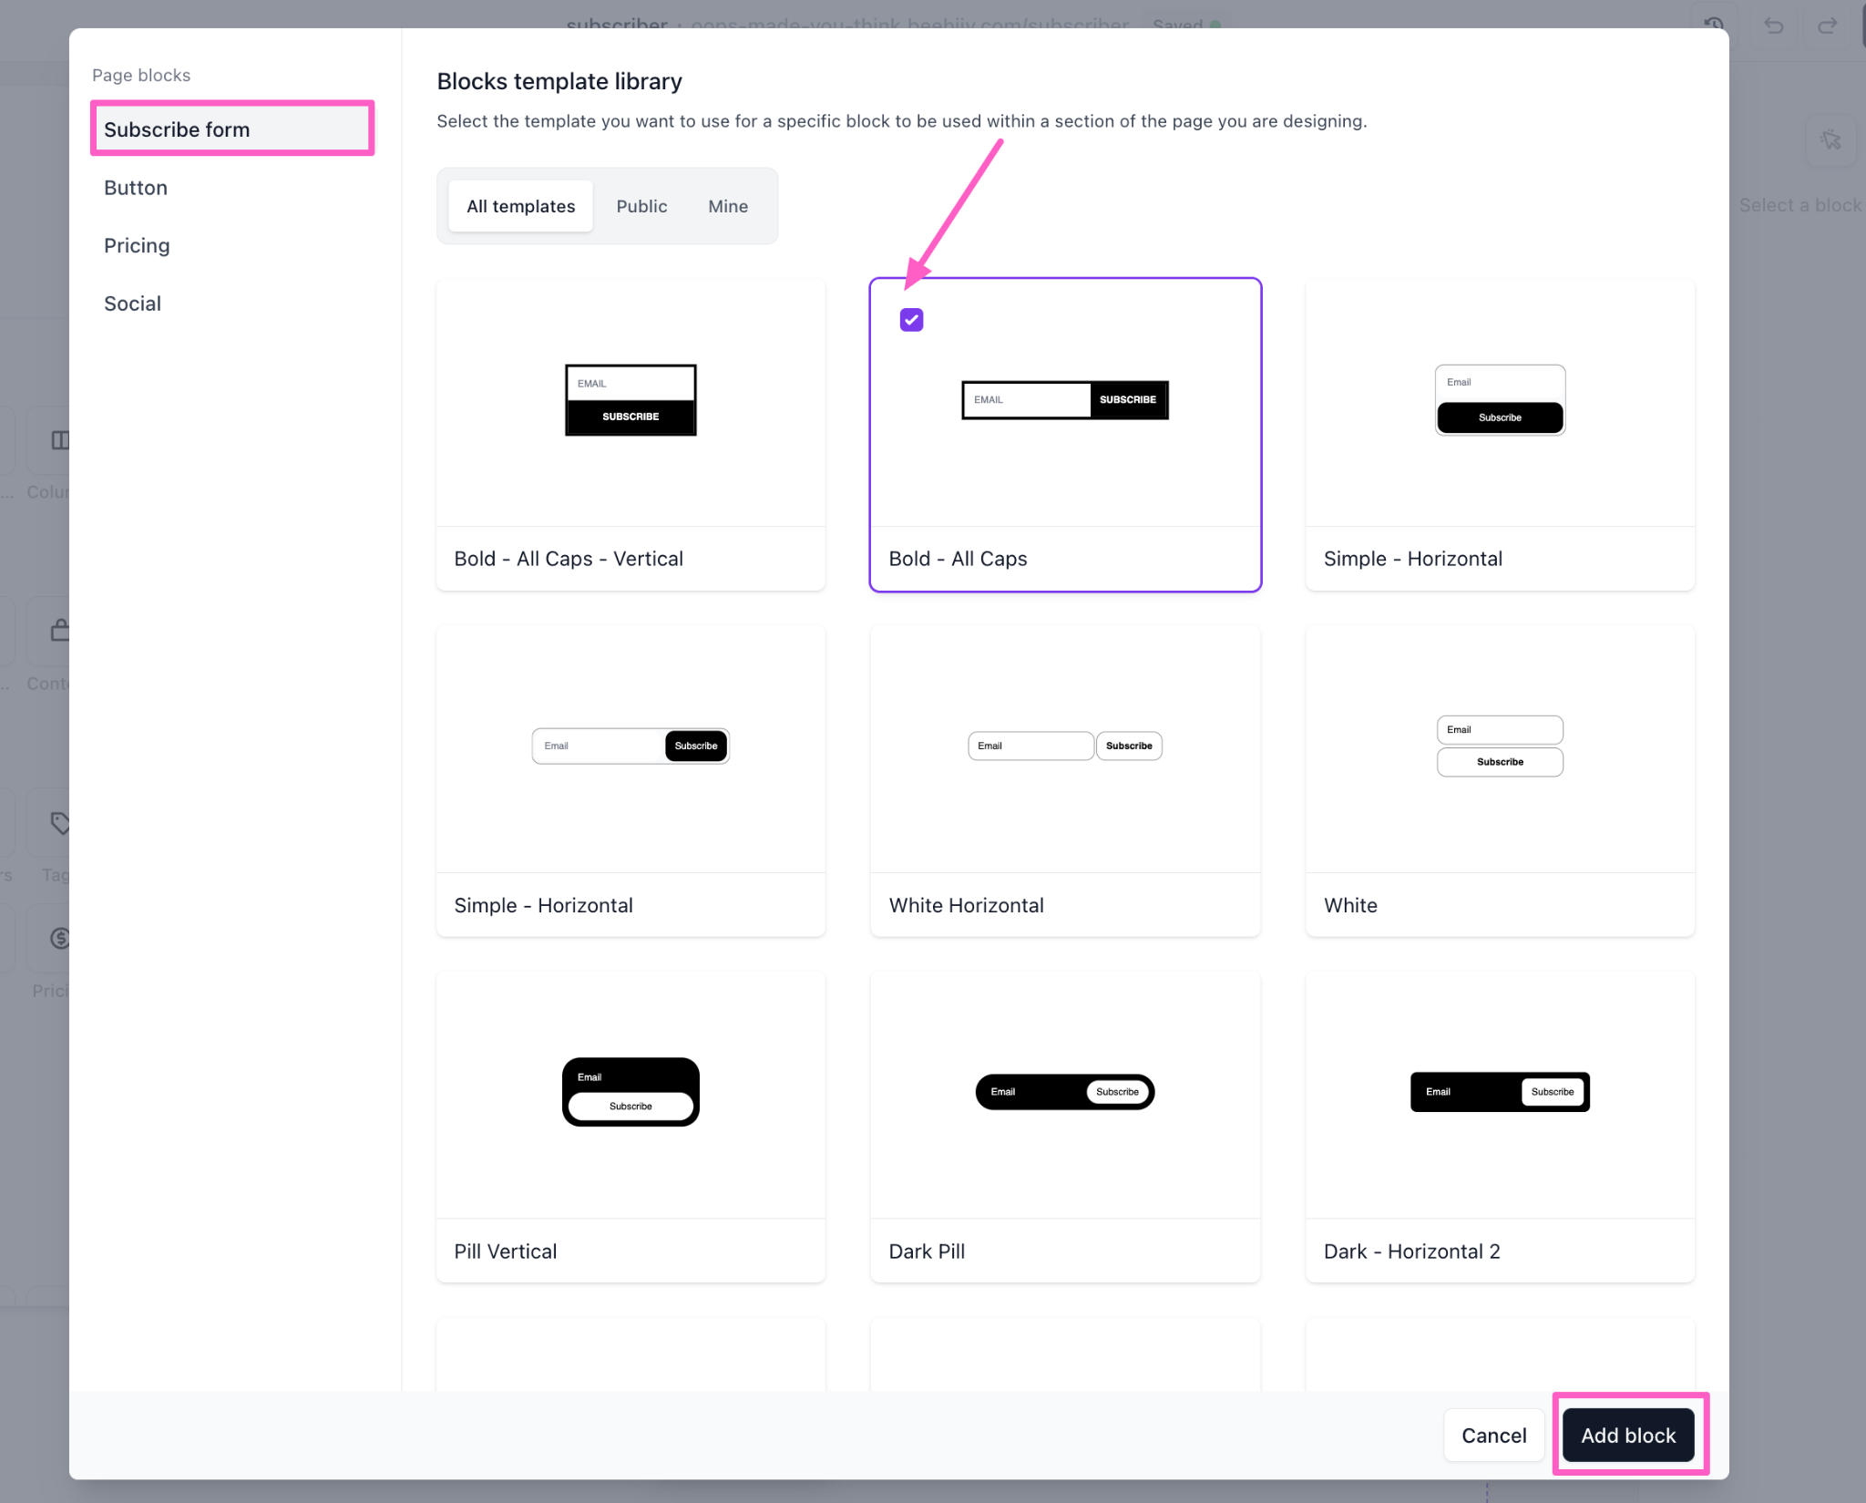
Task: Select the All templates tab
Action: [520, 206]
